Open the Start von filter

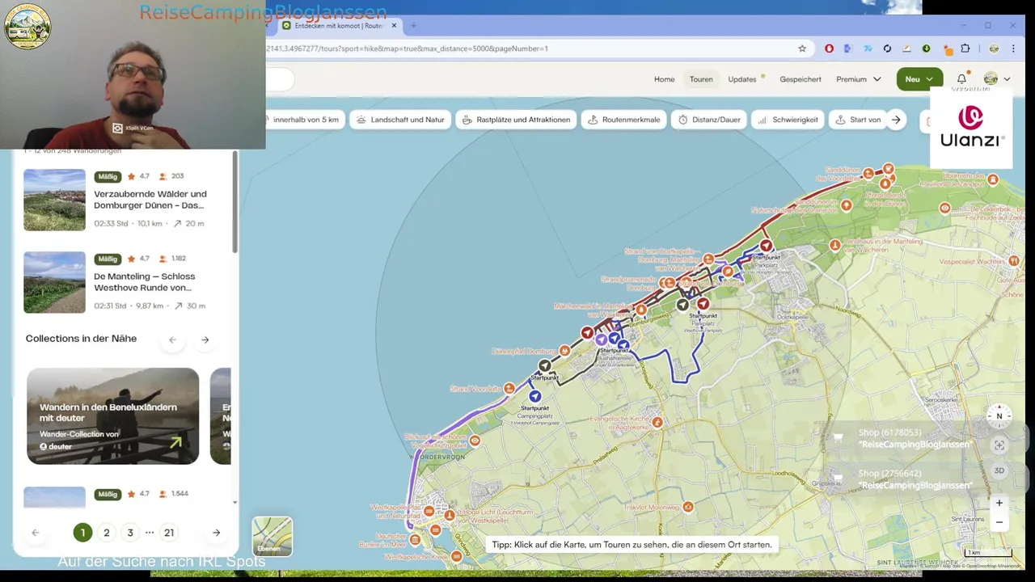tap(858, 120)
